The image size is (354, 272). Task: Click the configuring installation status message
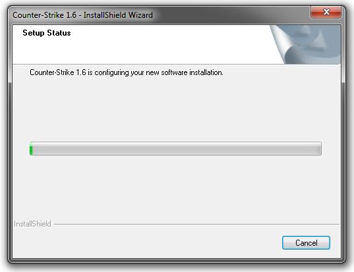[x=127, y=72]
